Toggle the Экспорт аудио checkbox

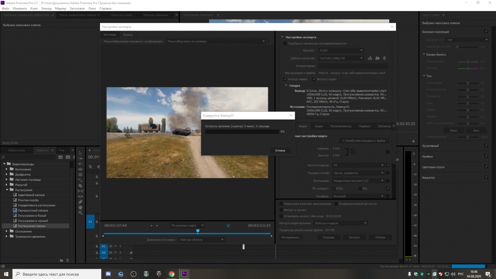(314, 79)
